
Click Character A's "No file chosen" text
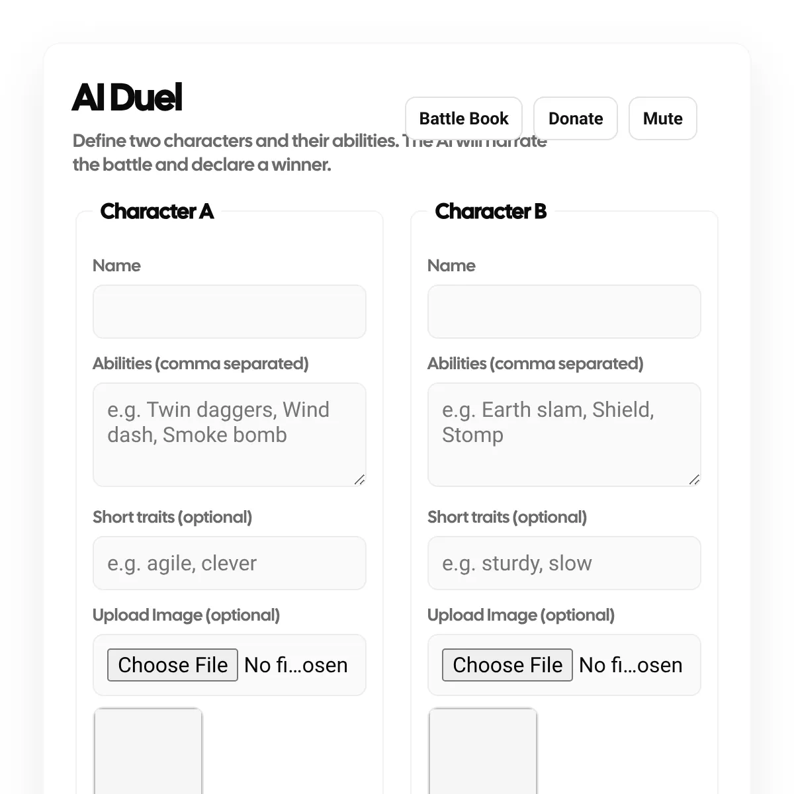296,665
